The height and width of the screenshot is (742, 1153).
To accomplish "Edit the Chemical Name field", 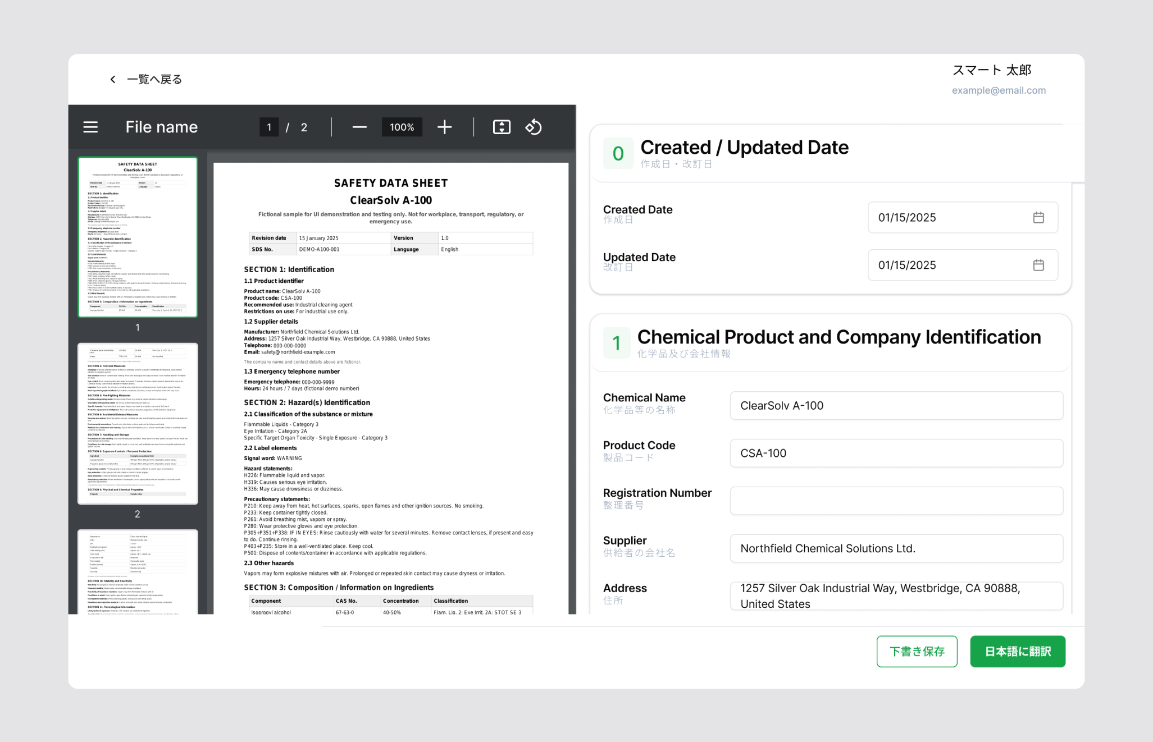I will click(896, 406).
